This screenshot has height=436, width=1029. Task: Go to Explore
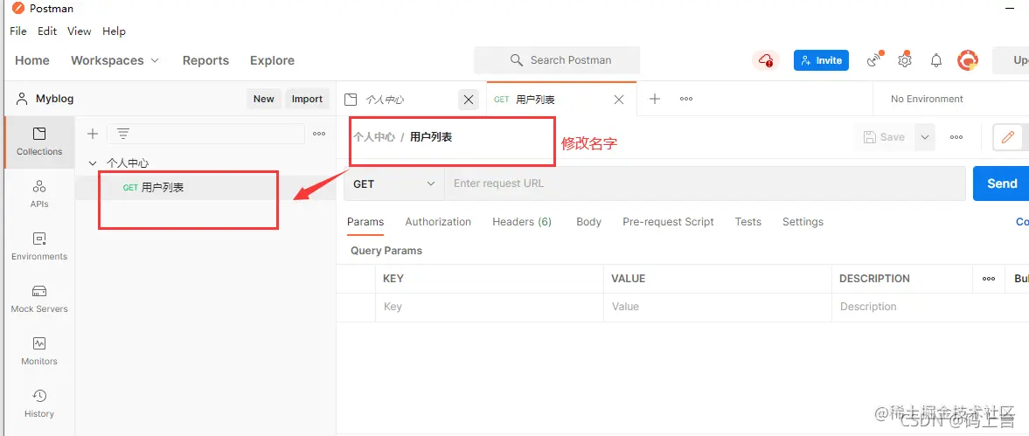coord(273,60)
